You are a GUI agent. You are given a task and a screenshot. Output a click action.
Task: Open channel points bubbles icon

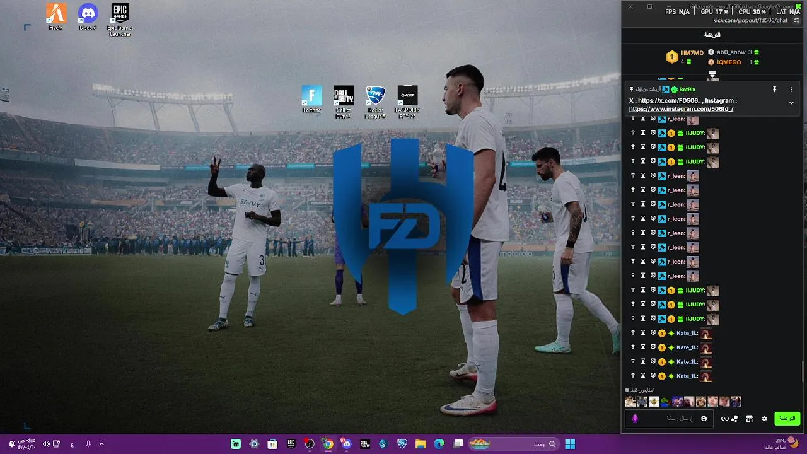734,419
